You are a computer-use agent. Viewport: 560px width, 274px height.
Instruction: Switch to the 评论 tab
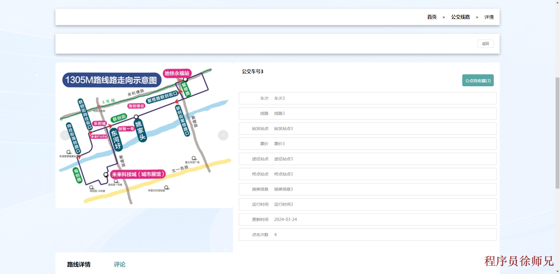click(x=120, y=264)
